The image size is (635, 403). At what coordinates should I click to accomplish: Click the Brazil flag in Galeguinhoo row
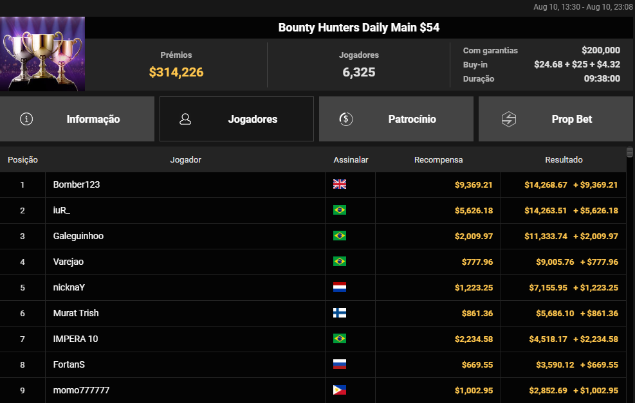(339, 236)
